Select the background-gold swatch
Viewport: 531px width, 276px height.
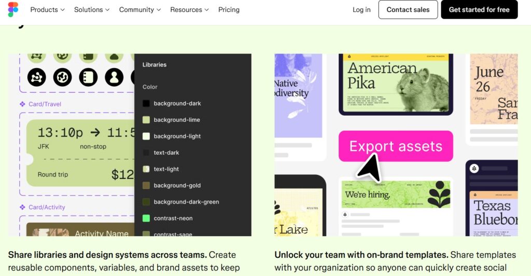pos(146,185)
